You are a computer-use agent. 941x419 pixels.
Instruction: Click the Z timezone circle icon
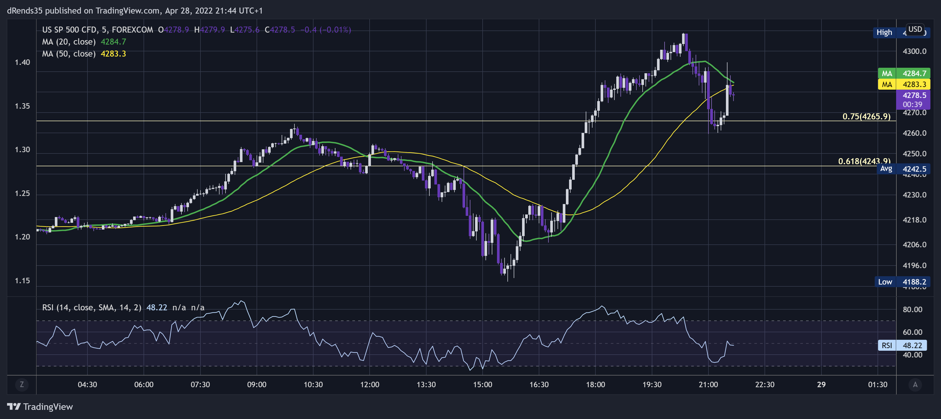click(22, 384)
